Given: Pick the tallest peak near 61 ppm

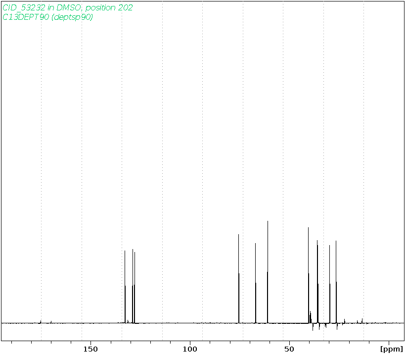Looking at the screenshot, I should (x=268, y=272).
